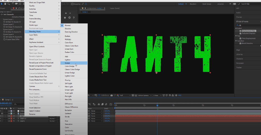
Task: Toggle mask and shape path visibility icon
Action: [99, 95]
